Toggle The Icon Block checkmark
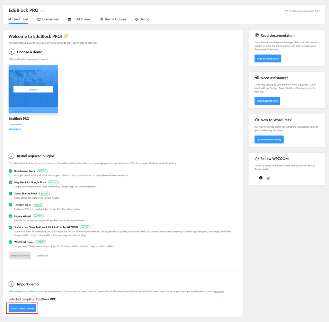This screenshot has width=329, height=322. 10,205
